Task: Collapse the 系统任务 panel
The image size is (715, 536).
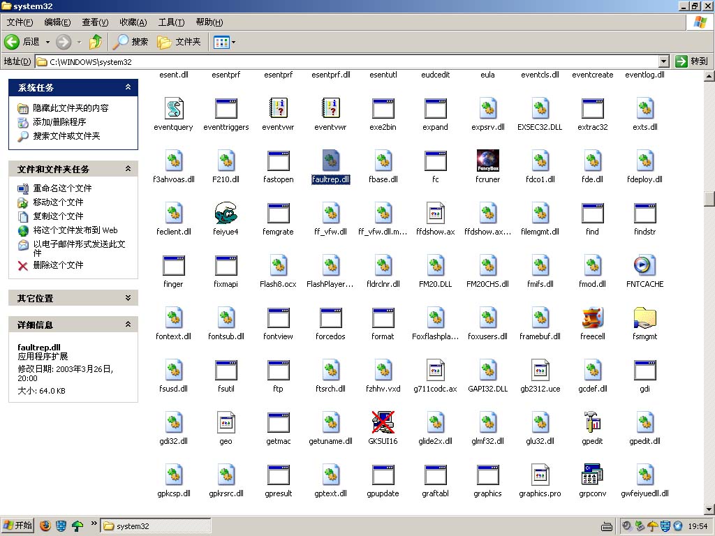Action: tap(128, 87)
